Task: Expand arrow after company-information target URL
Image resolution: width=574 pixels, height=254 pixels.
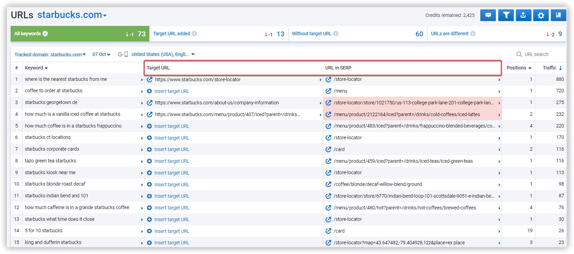Action: [x=321, y=103]
